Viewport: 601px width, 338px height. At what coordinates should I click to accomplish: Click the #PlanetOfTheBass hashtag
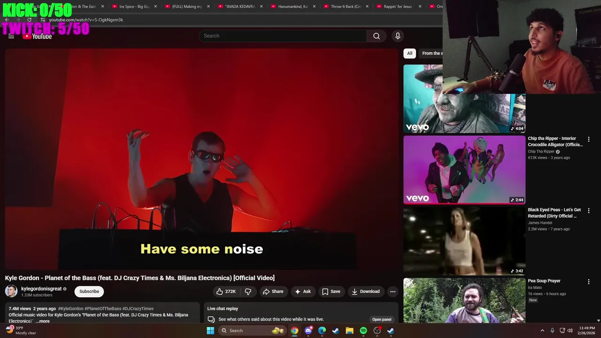pyautogui.click(x=103, y=309)
